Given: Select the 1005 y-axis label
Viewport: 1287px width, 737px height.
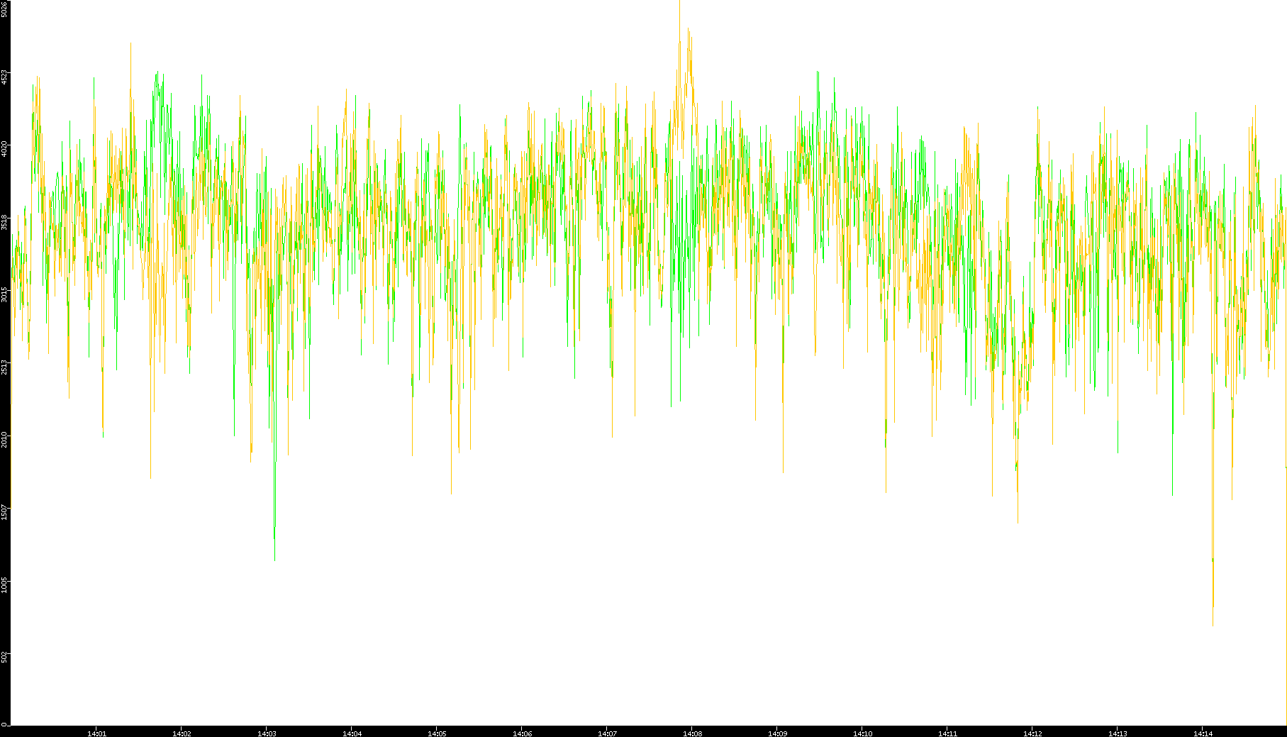Looking at the screenshot, I should pyautogui.click(x=4, y=584).
